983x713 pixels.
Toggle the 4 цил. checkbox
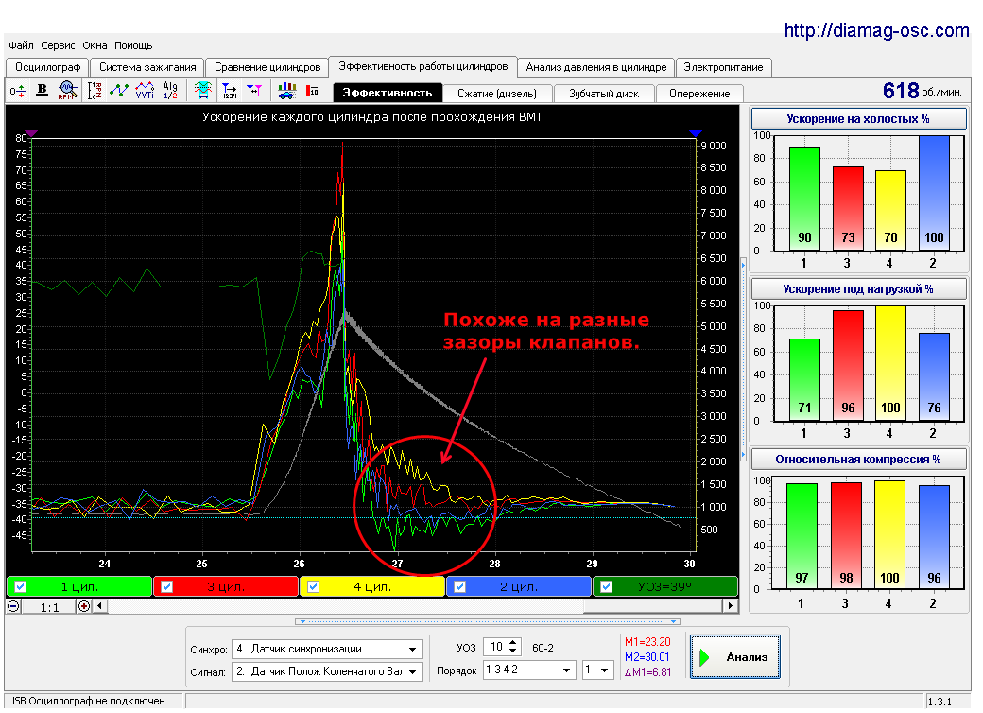click(314, 587)
